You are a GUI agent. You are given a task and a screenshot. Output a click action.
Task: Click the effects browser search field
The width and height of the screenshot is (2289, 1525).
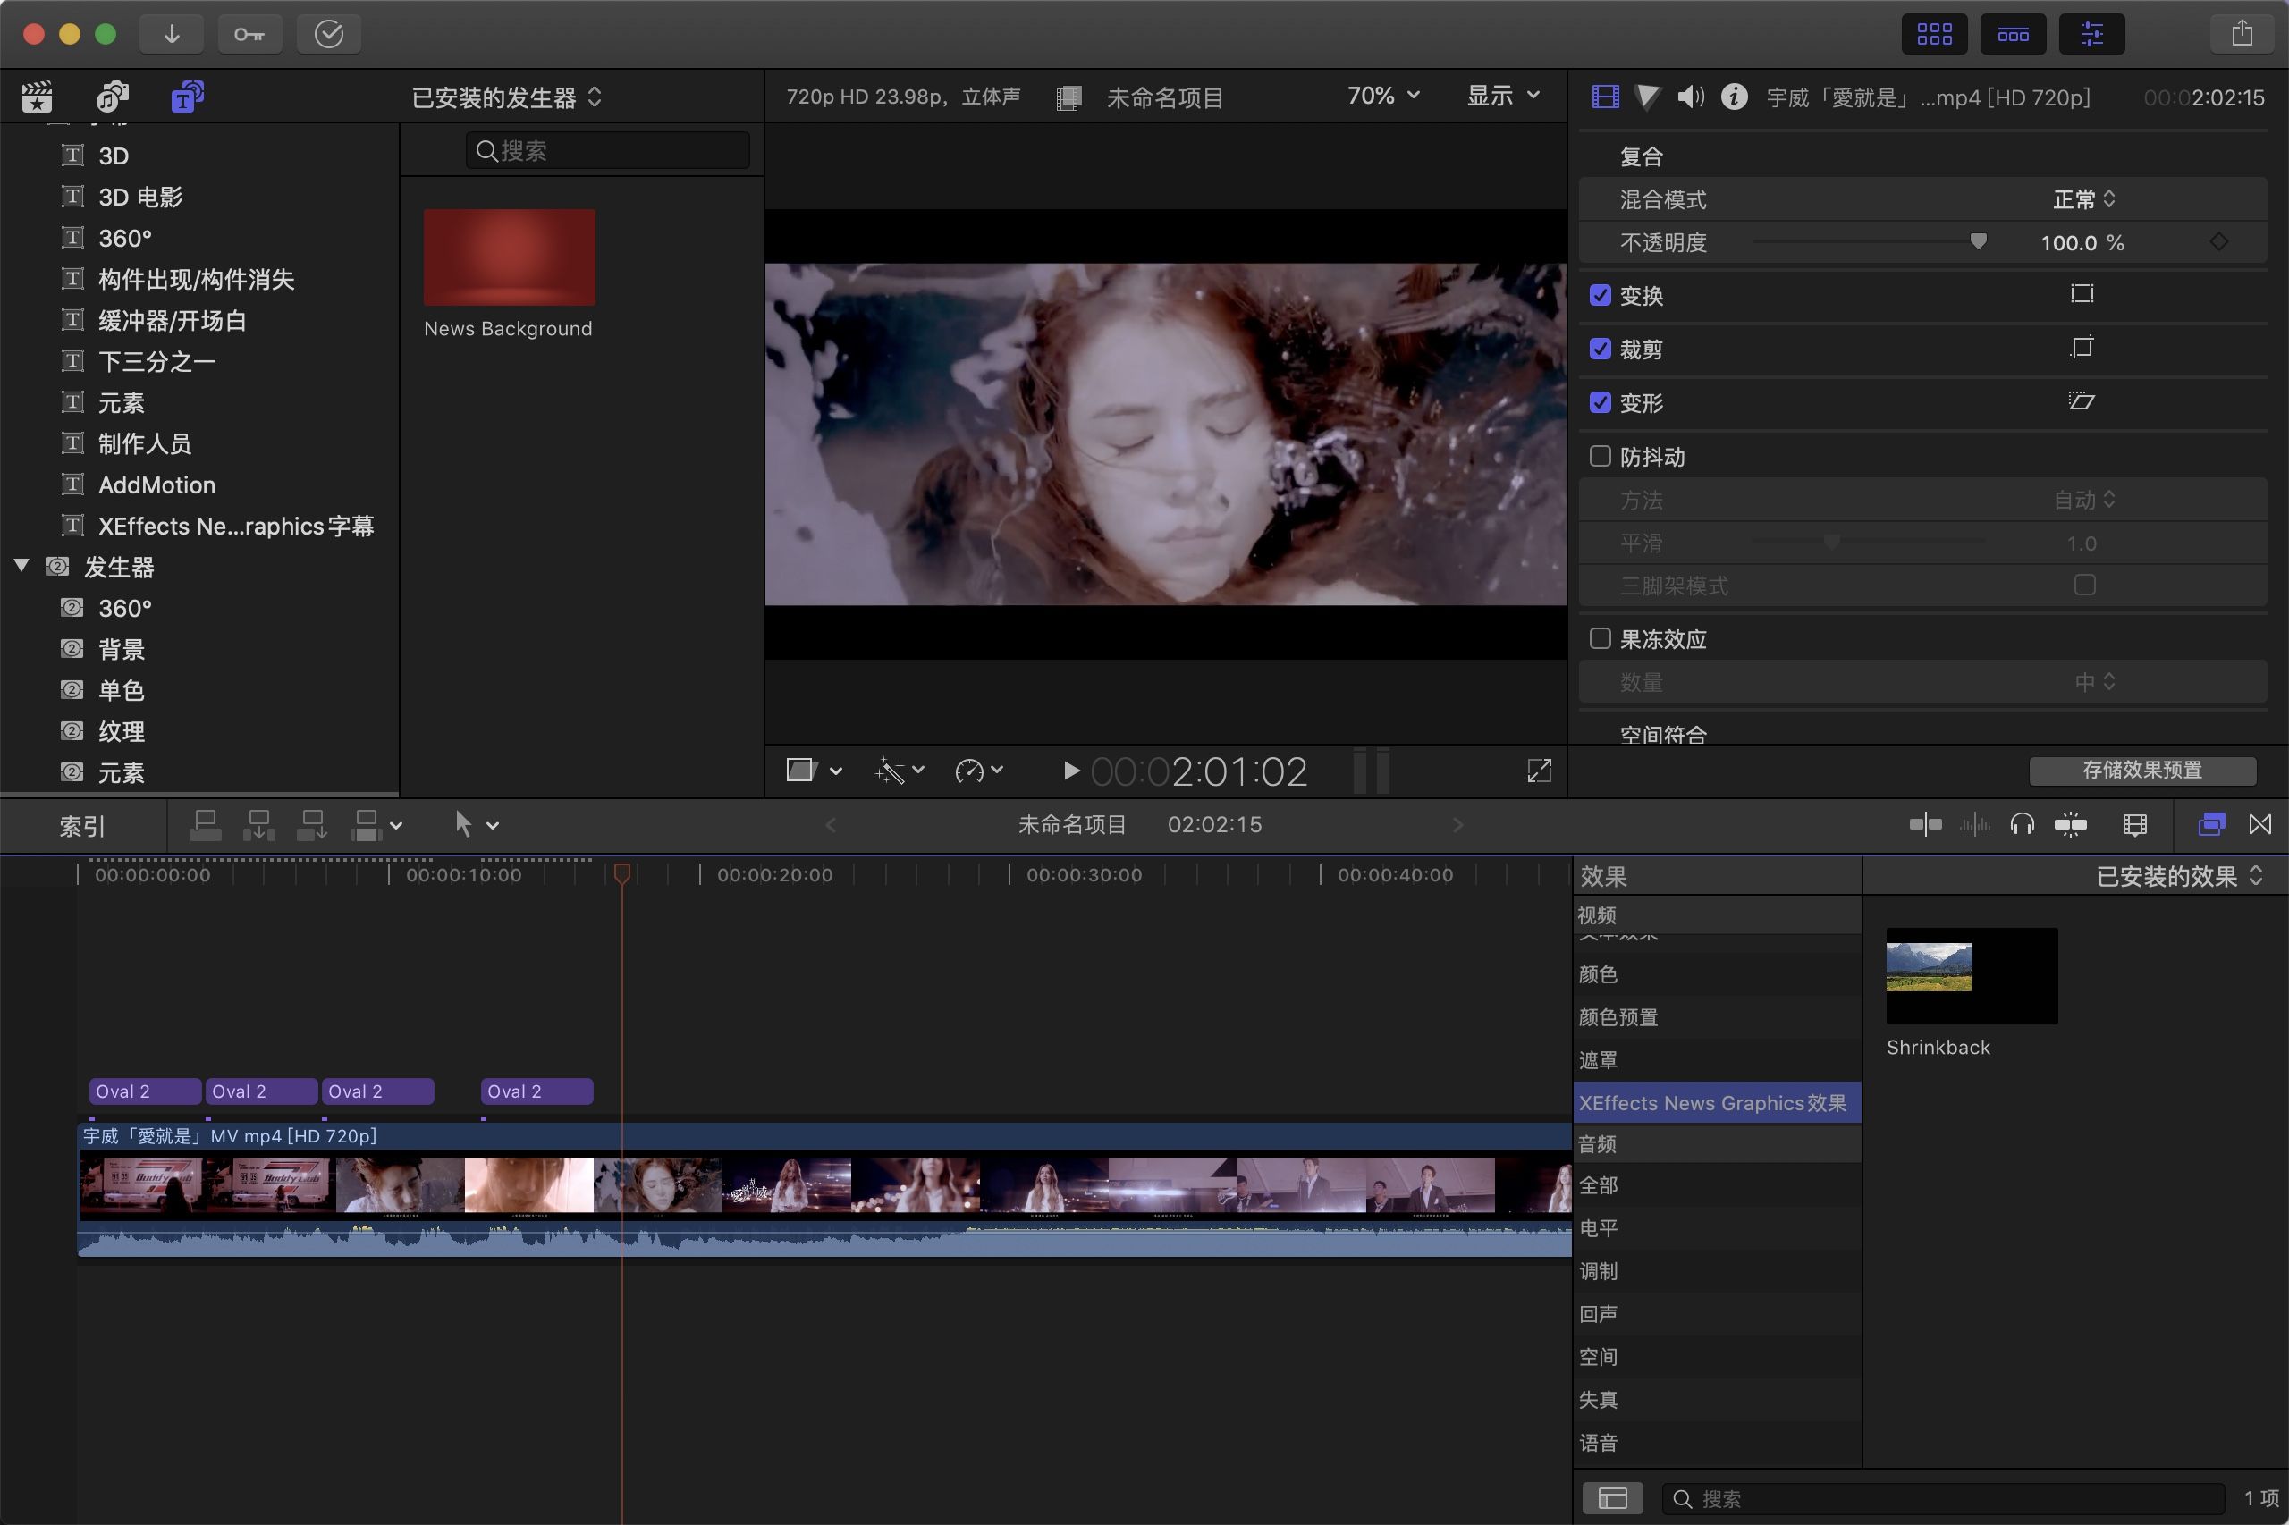click(x=1944, y=1499)
